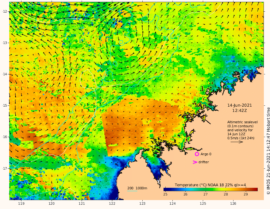Click longitude label 122 on bottom axis

pyautogui.click(x=112, y=203)
